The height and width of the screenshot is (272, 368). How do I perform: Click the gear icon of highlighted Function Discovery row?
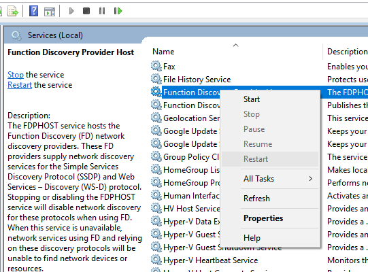click(x=156, y=92)
